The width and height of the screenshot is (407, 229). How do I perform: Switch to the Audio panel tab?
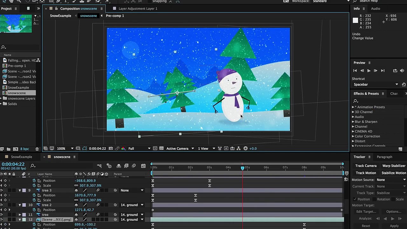pos(376,9)
